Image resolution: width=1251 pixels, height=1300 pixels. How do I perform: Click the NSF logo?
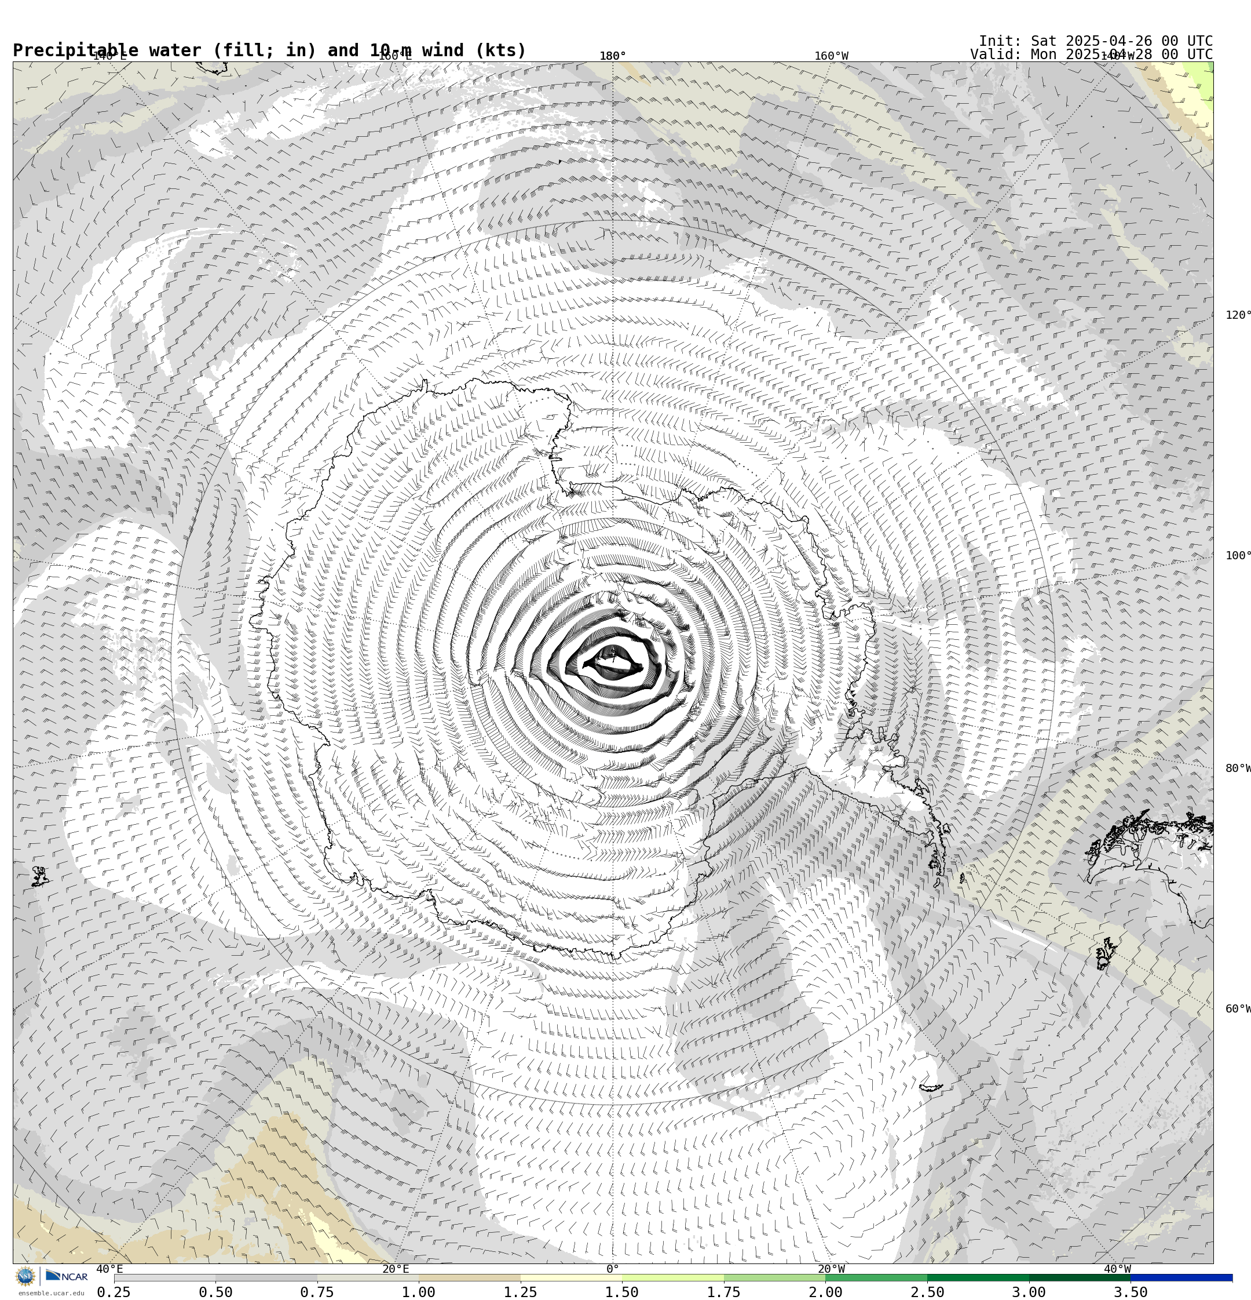click(25, 1276)
